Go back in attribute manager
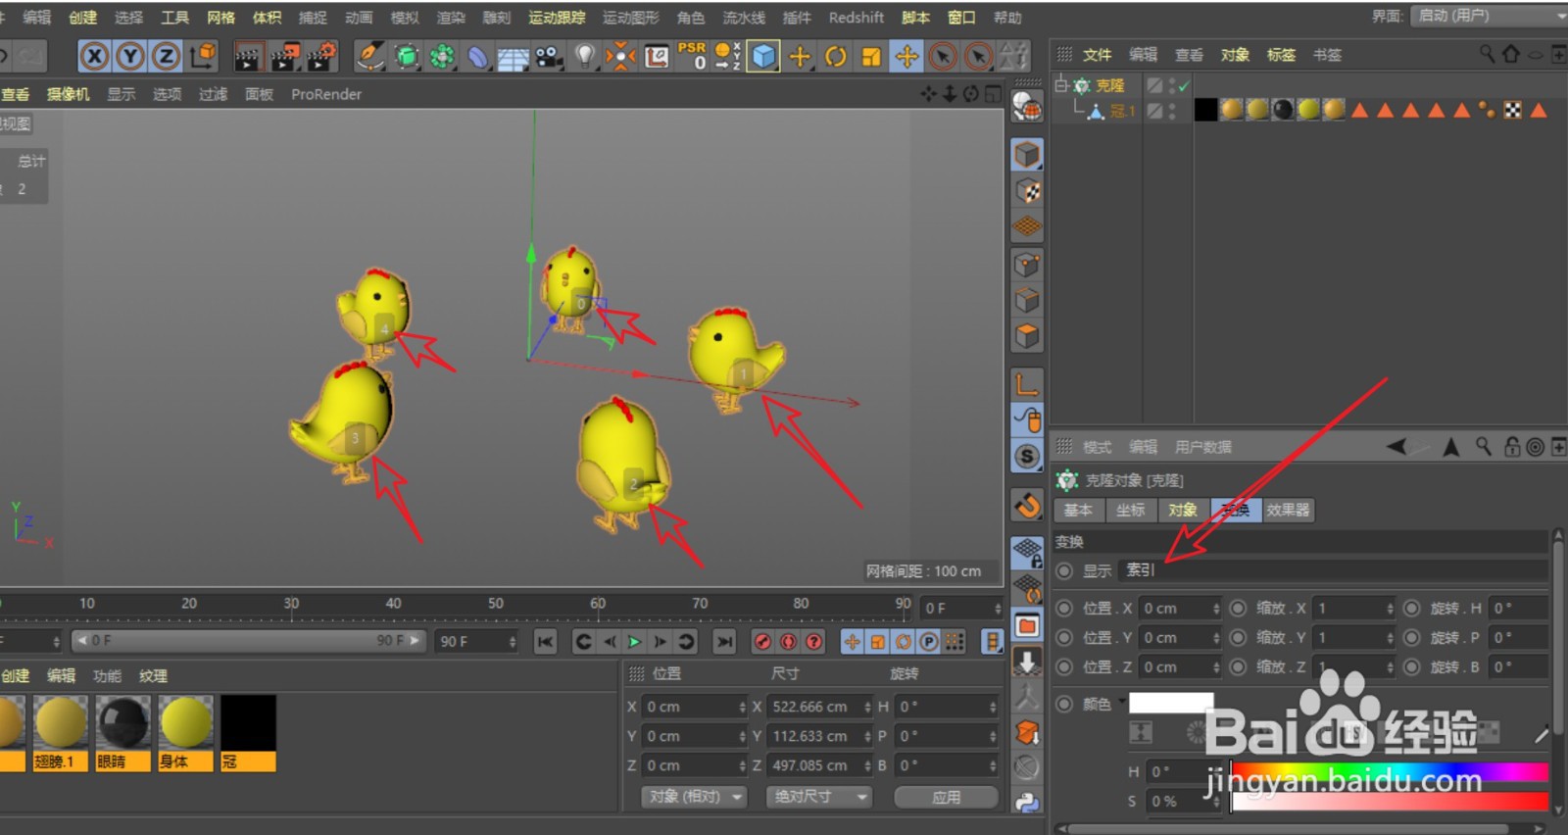The width and height of the screenshot is (1568, 835). point(1397,447)
